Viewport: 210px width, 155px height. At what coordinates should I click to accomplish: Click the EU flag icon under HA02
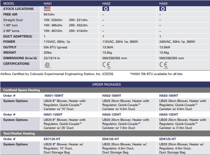tap(106, 9)
